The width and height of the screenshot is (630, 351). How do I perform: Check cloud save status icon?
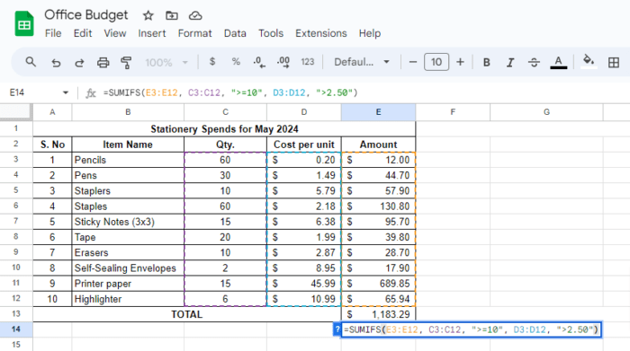195,15
